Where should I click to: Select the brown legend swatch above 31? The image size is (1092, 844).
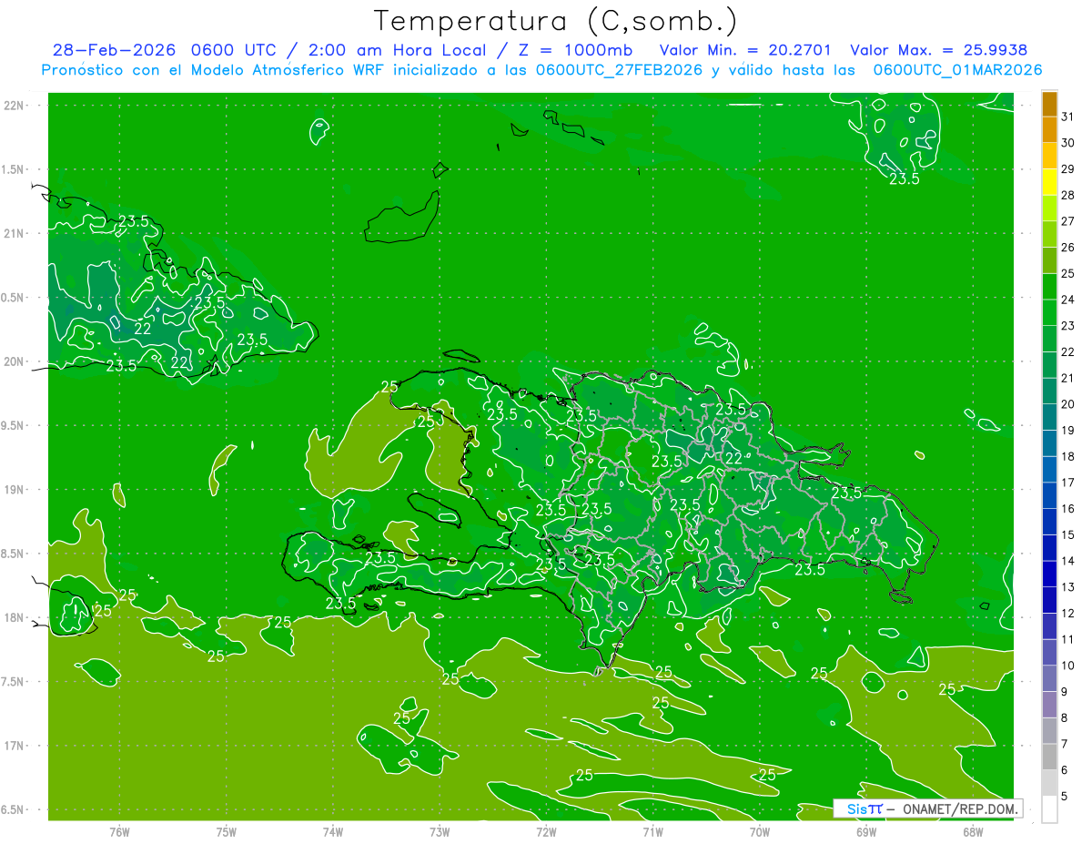(1049, 104)
